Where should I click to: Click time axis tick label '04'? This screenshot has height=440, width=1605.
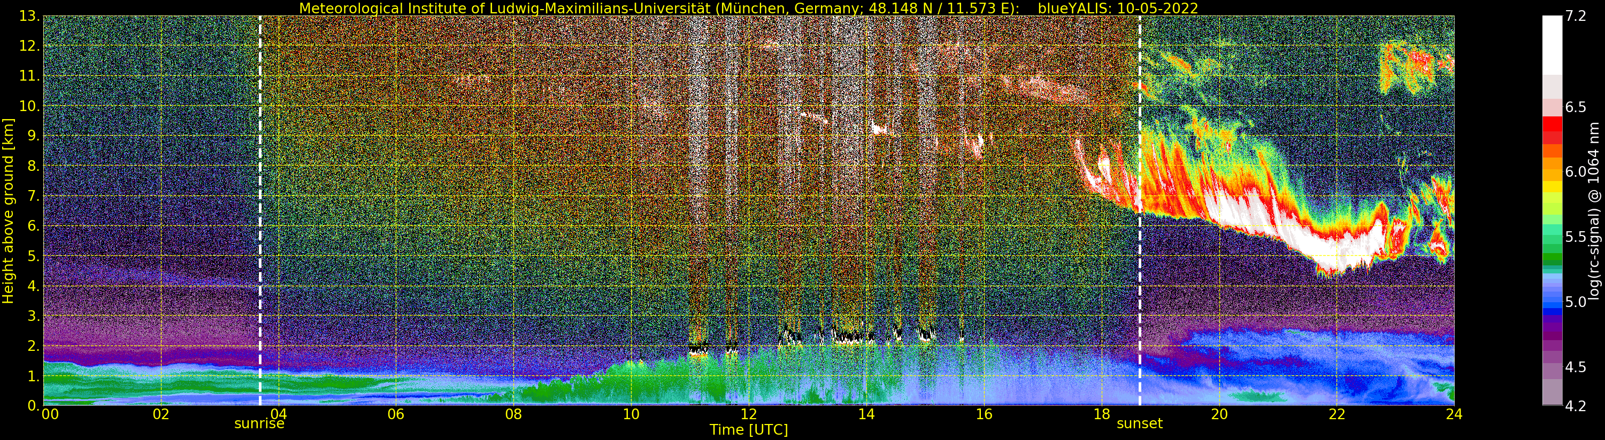[x=279, y=414]
